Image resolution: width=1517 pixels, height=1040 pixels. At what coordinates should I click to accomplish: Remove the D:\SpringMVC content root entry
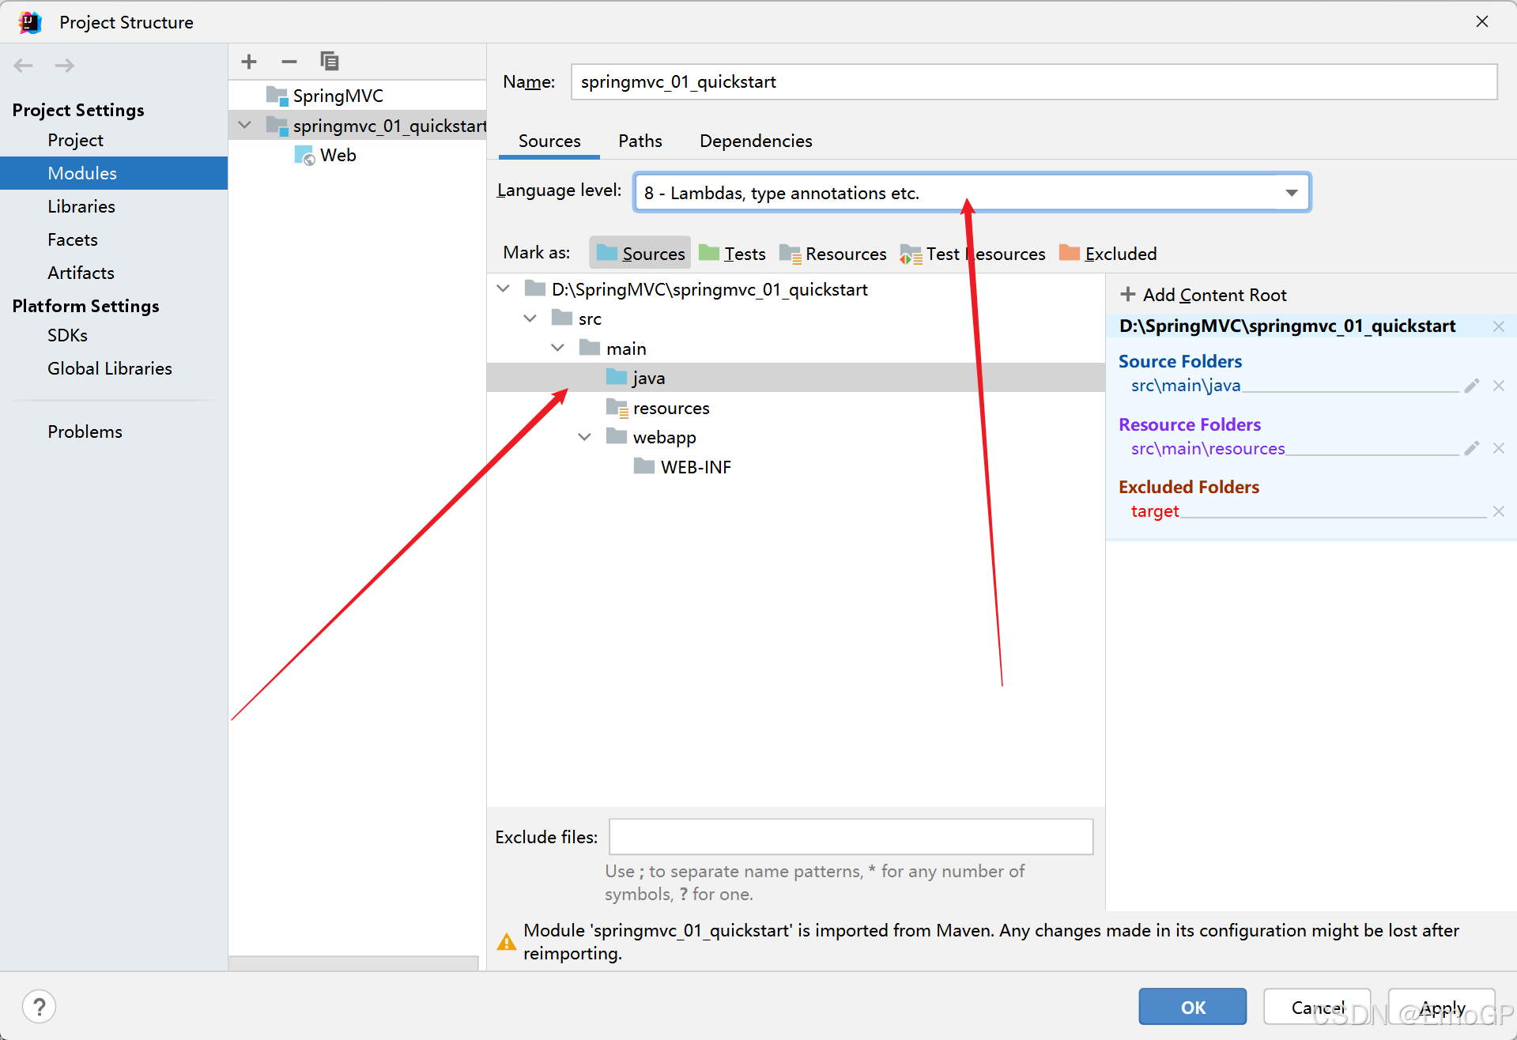coord(1499,326)
